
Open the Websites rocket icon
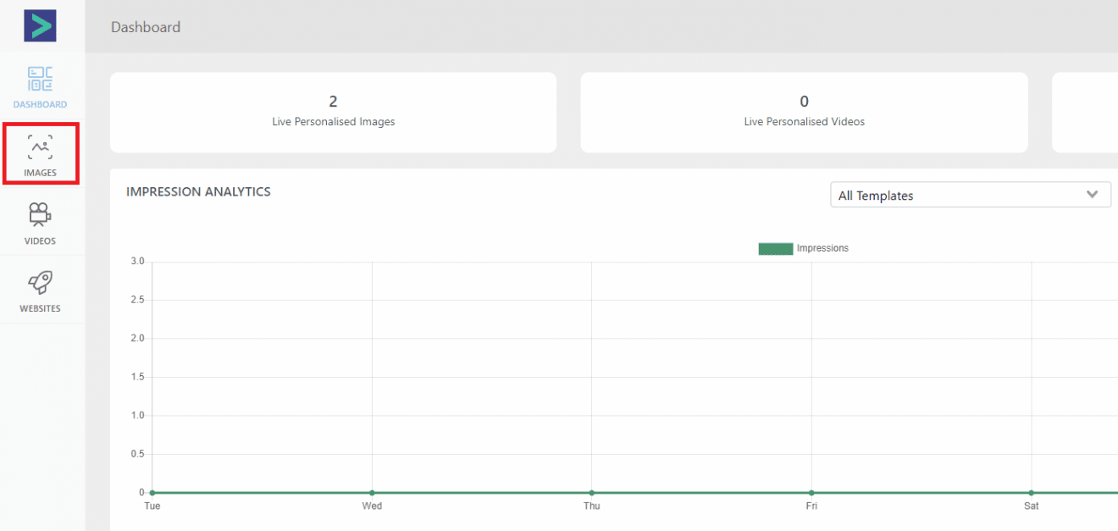coord(40,283)
